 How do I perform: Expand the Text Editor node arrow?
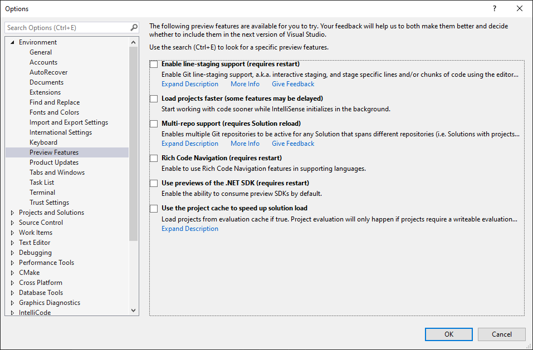pos(13,243)
